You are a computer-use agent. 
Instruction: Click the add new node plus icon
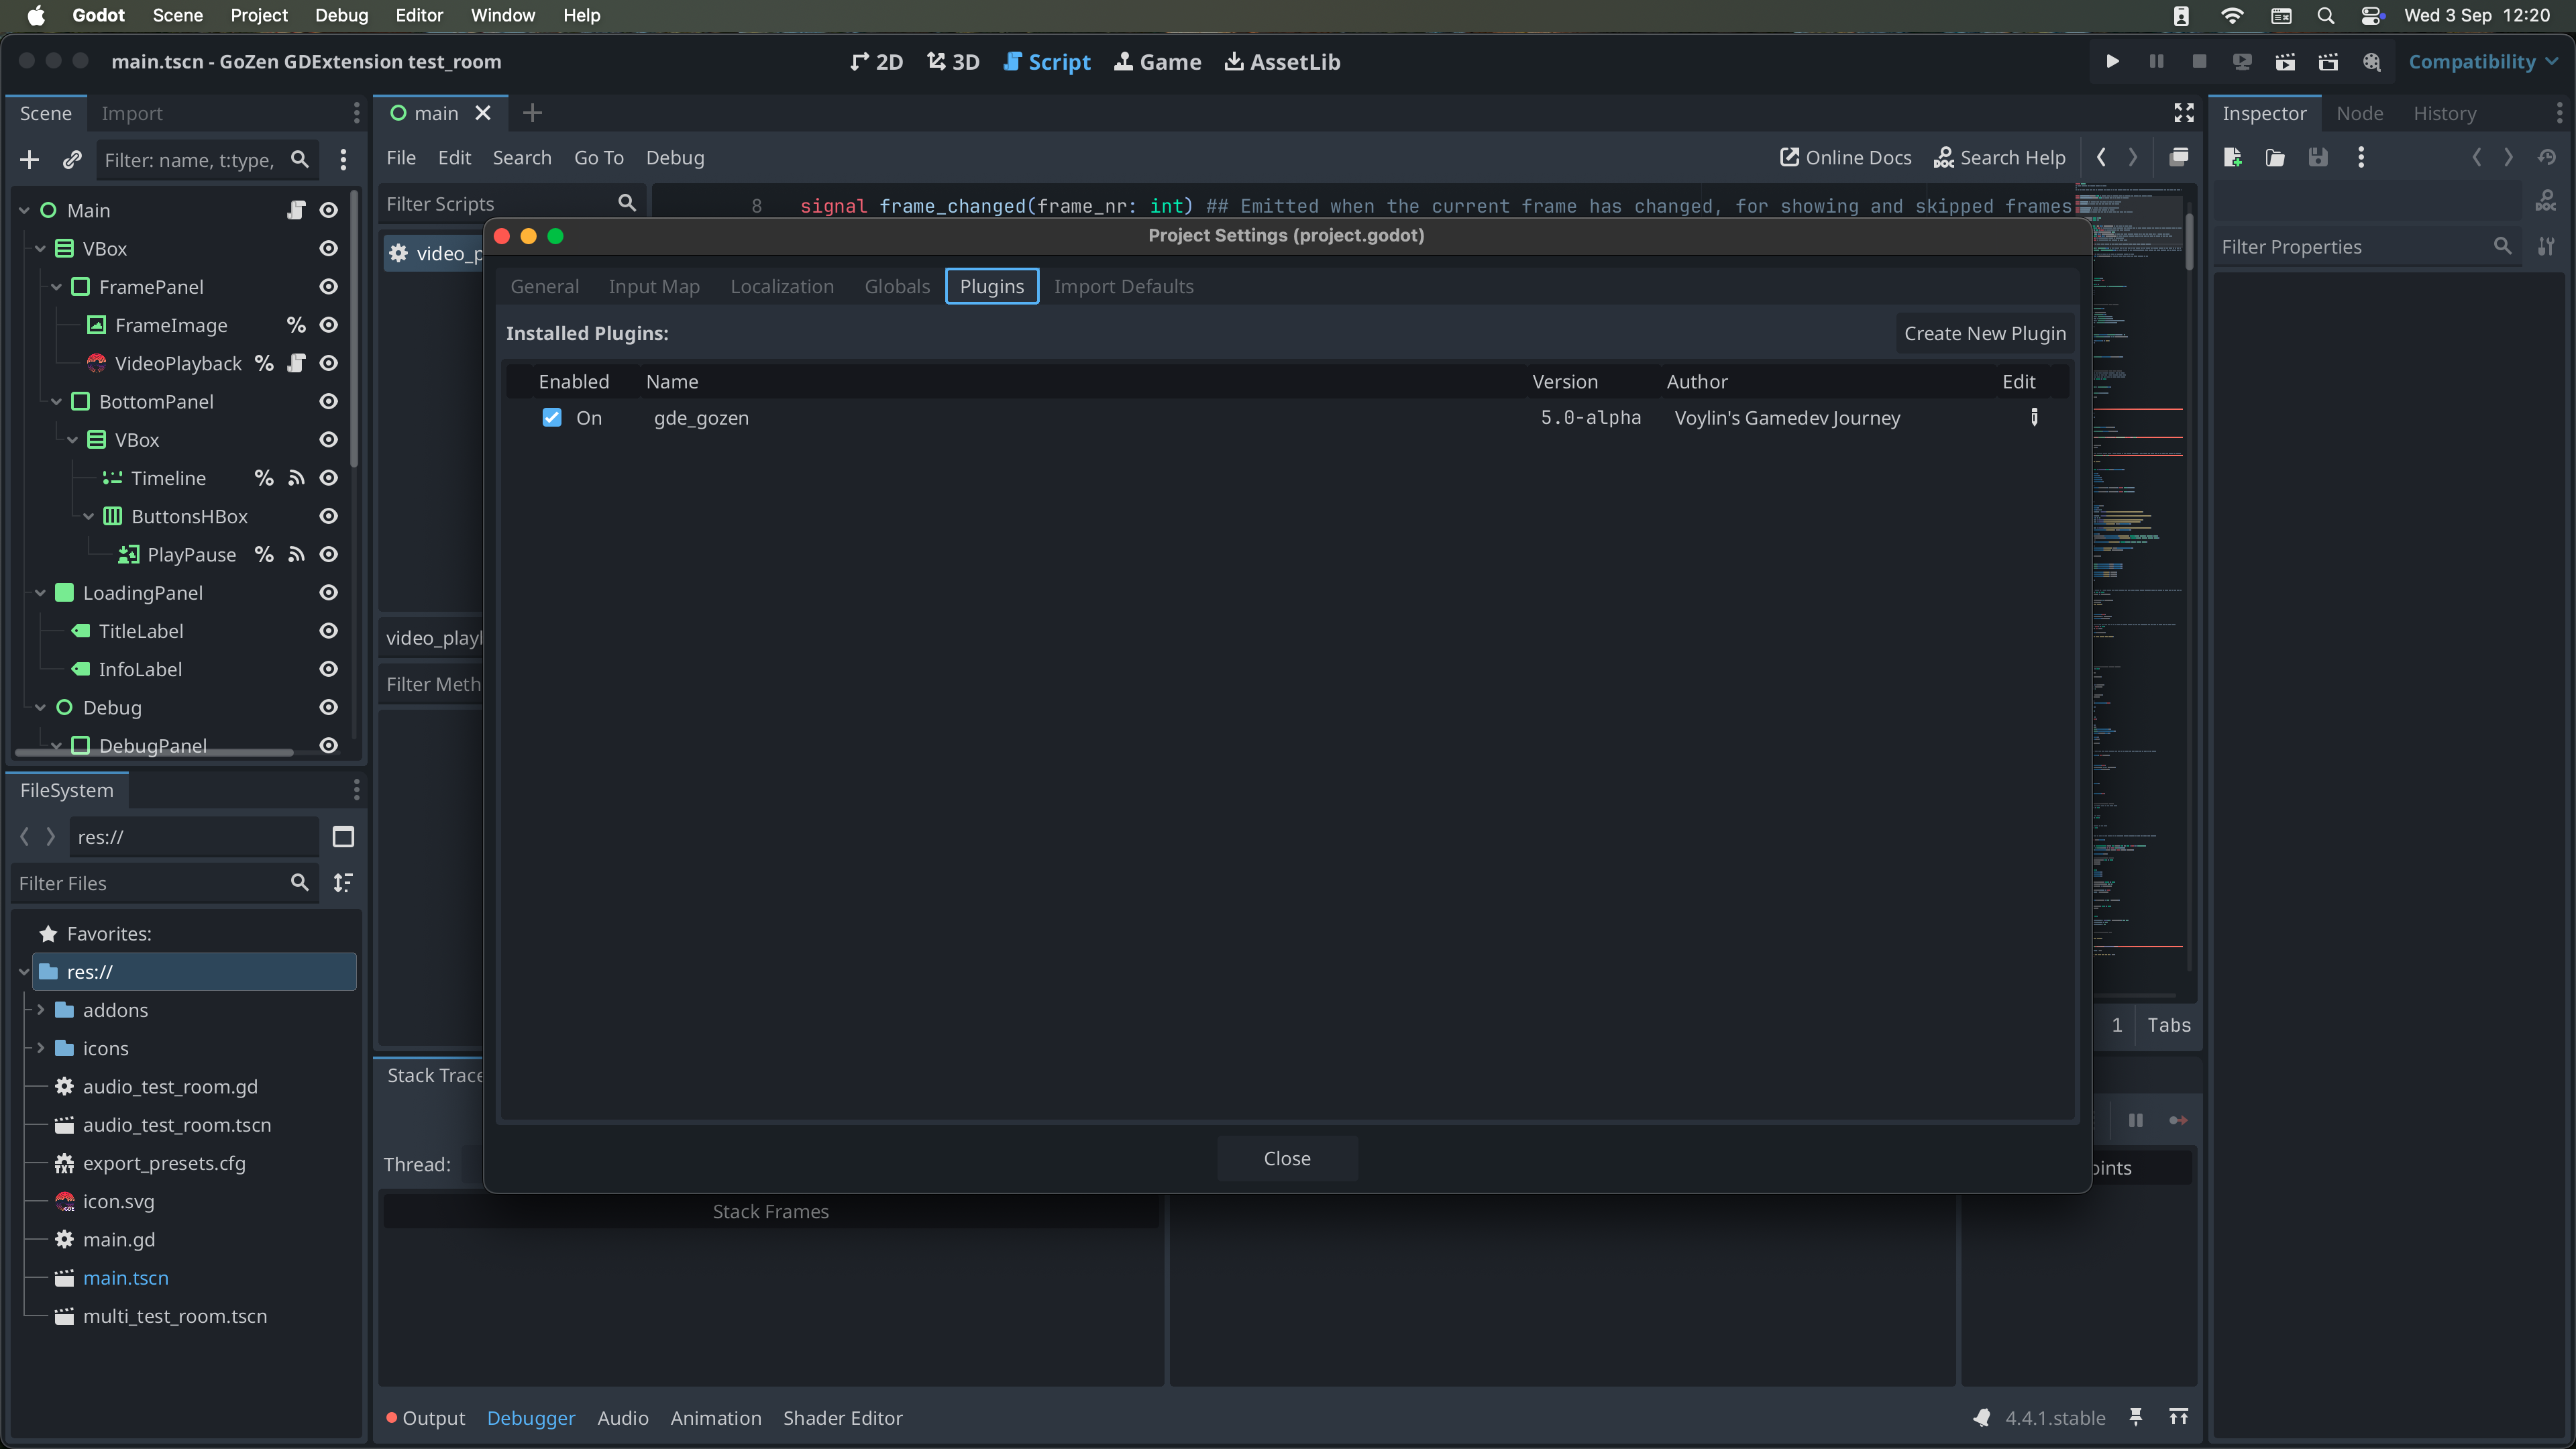tap(29, 160)
